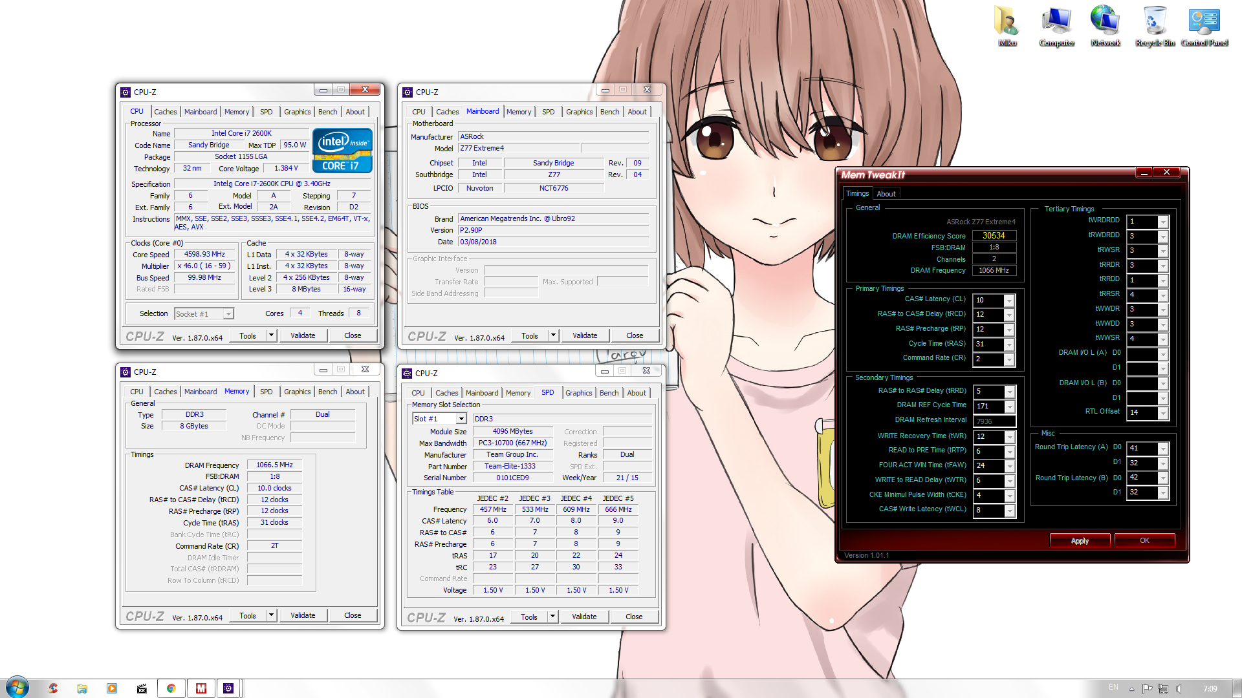
Task: Open the volume speaker tray icon
Action: click(x=1179, y=688)
